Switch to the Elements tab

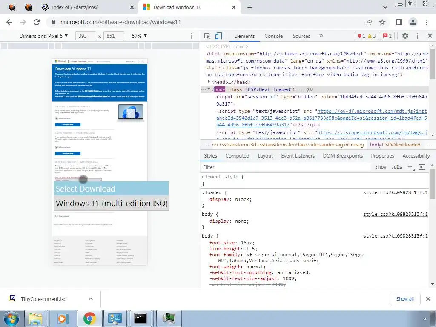[x=244, y=36]
